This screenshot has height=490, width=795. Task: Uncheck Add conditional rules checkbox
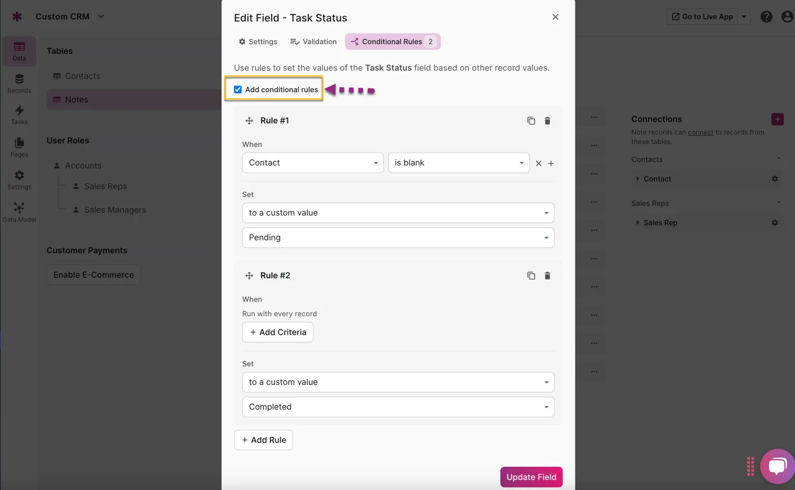click(237, 90)
